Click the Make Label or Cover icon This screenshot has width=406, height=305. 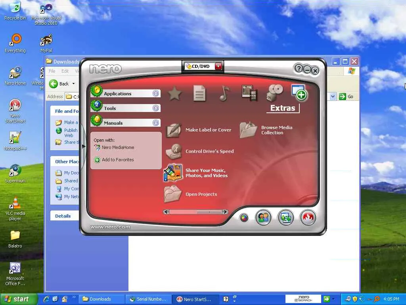point(174,130)
